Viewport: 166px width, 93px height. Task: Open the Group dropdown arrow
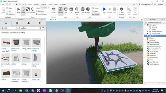point(100,8)
